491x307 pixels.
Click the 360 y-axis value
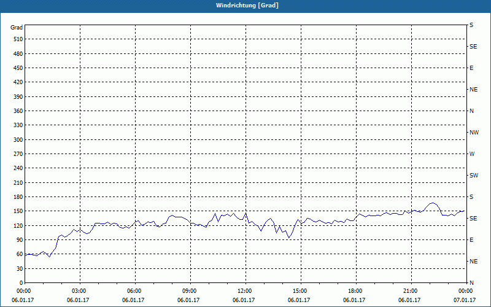tap(18, 111)
